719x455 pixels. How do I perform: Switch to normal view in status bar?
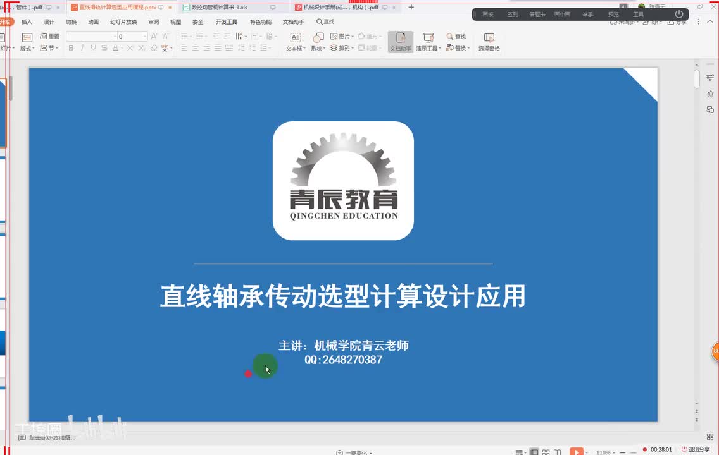click(534, 452)
